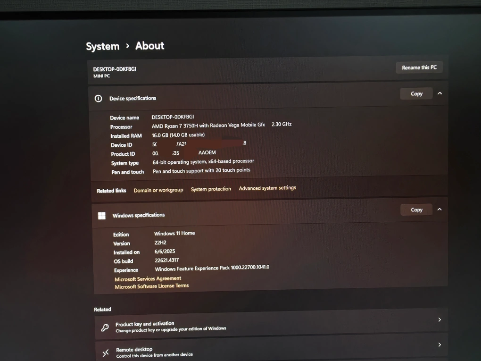Viewport: 481px width, 361px height.
Task: Copy the Device specifications
Action: point(416,93)
